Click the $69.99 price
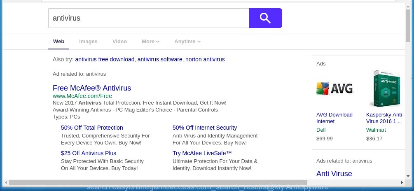Viewport: 414px width, 191px height. click(325, 138)
